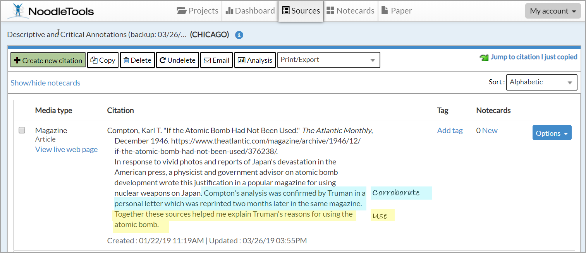The height and width of the screenshot is (253, 586).
Task: Tick the checkbox for the Compton citation
Action: click(22, 130)
